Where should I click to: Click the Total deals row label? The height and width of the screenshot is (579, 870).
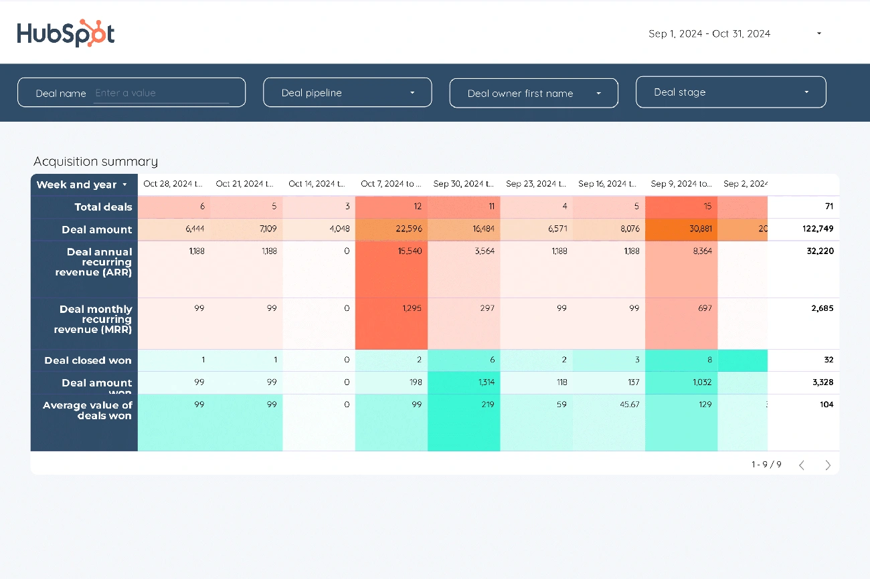click(103, 207)
